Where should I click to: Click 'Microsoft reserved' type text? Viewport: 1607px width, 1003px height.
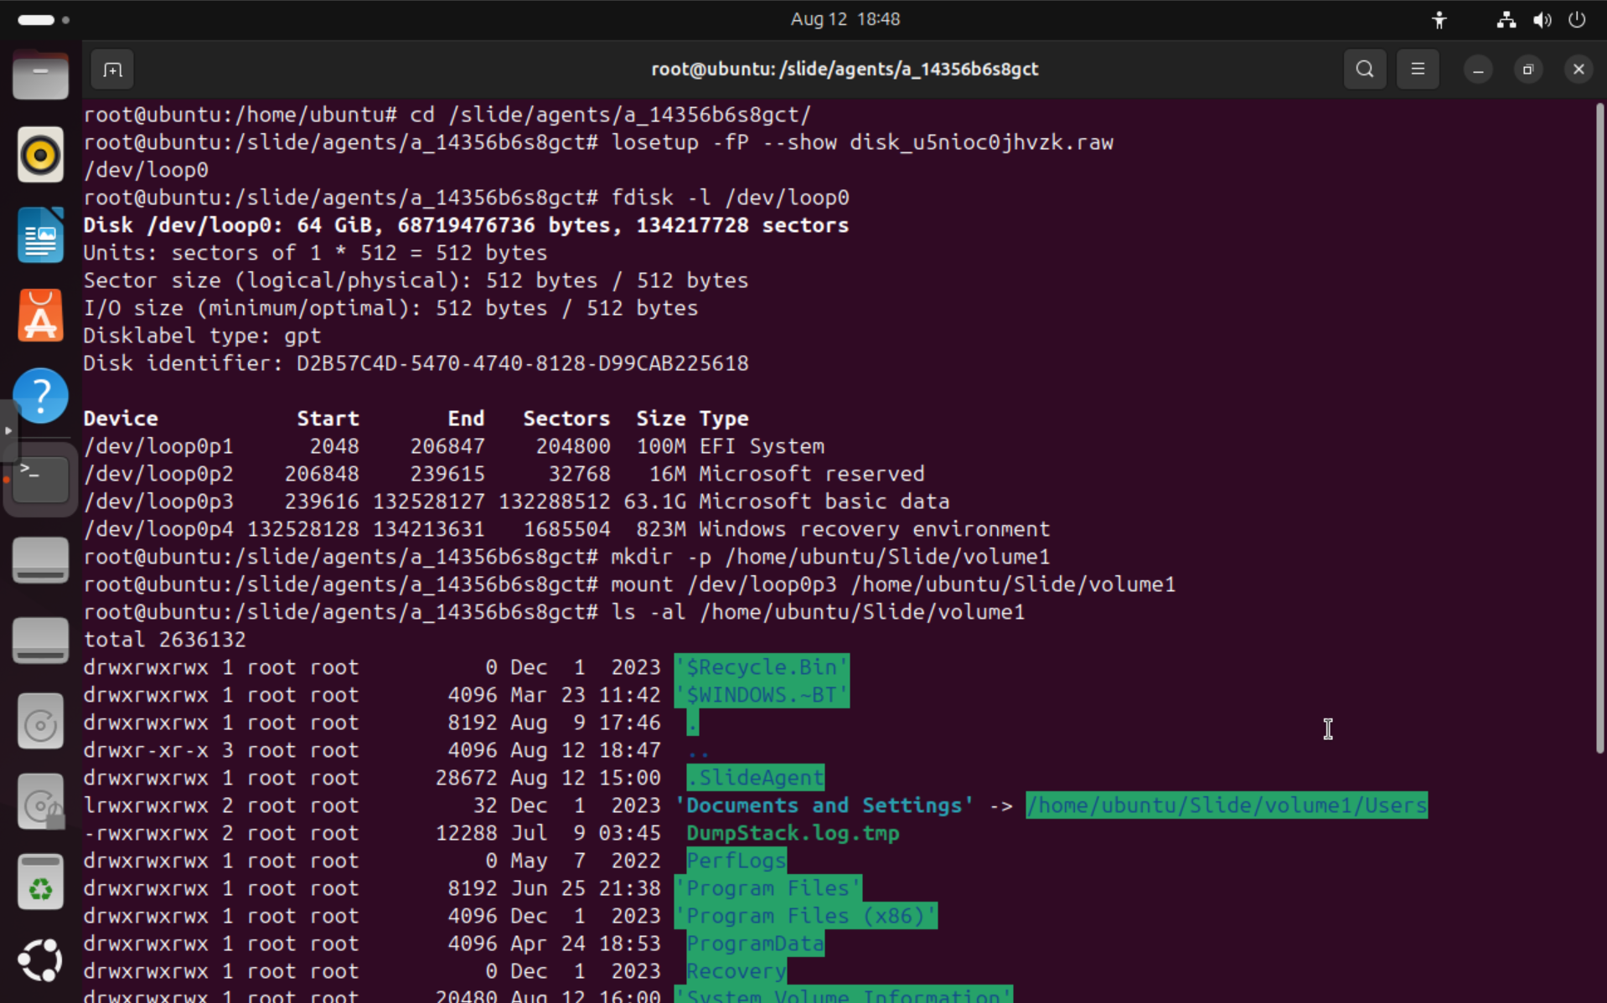coord(812,474)
